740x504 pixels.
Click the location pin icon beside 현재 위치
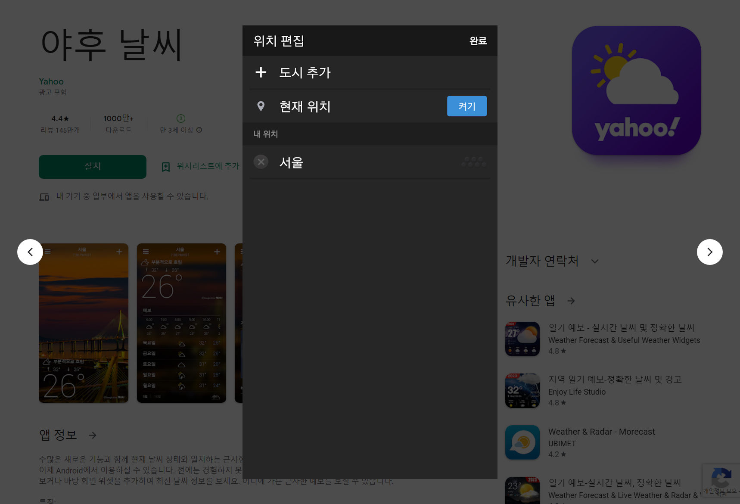[x=261, y=106]
